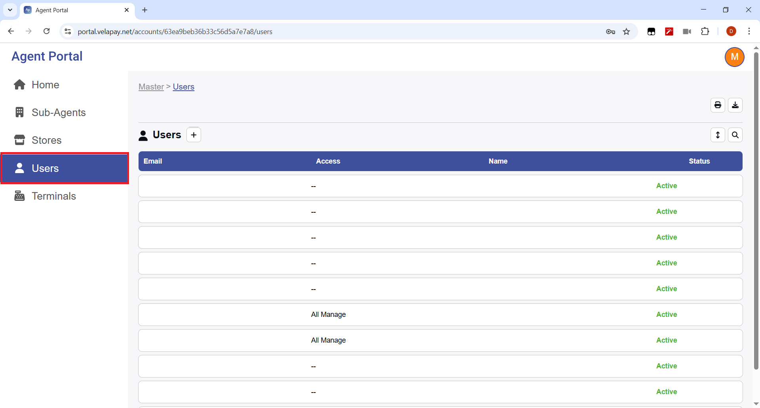
Task: Sort by Name column header
Action: 498,161
